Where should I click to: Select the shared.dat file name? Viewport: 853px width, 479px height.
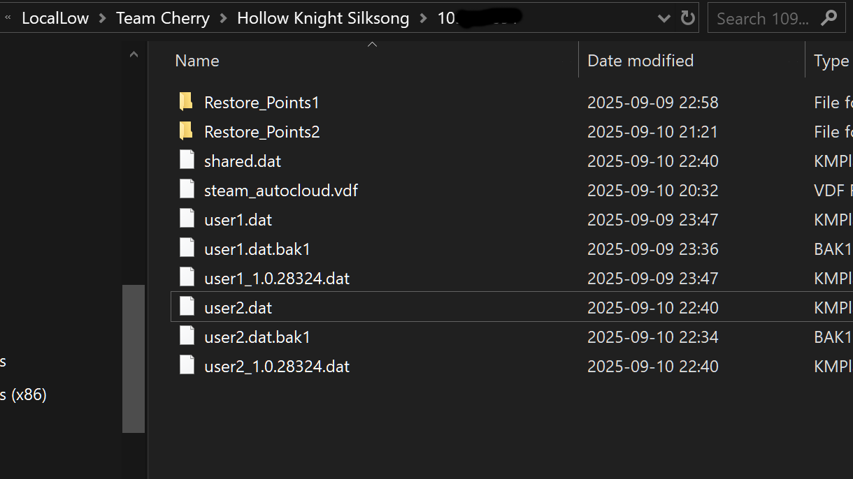coord(243,161)
